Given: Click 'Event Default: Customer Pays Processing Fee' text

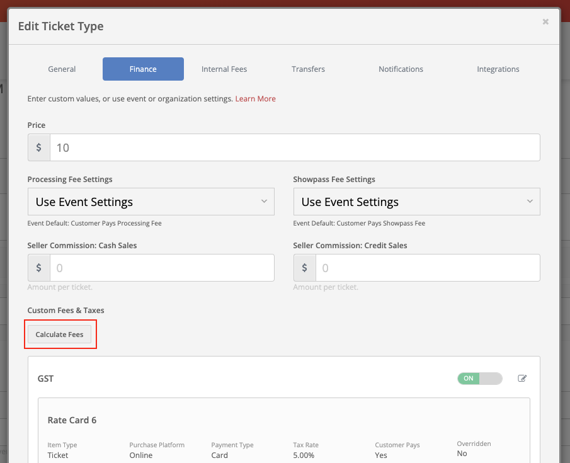Looking at the screenshot, I should click(94, 223).
